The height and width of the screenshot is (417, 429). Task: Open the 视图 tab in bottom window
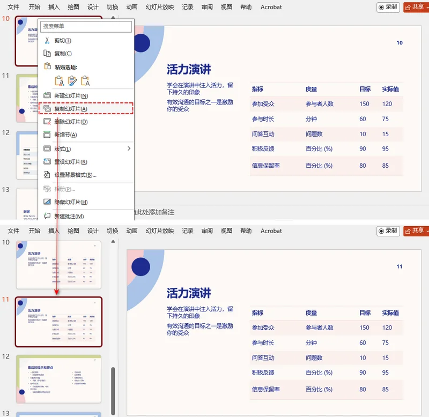point(226,231)
